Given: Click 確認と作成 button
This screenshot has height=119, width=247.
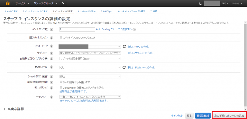Looking at the screenshot, I should (203, 116).
